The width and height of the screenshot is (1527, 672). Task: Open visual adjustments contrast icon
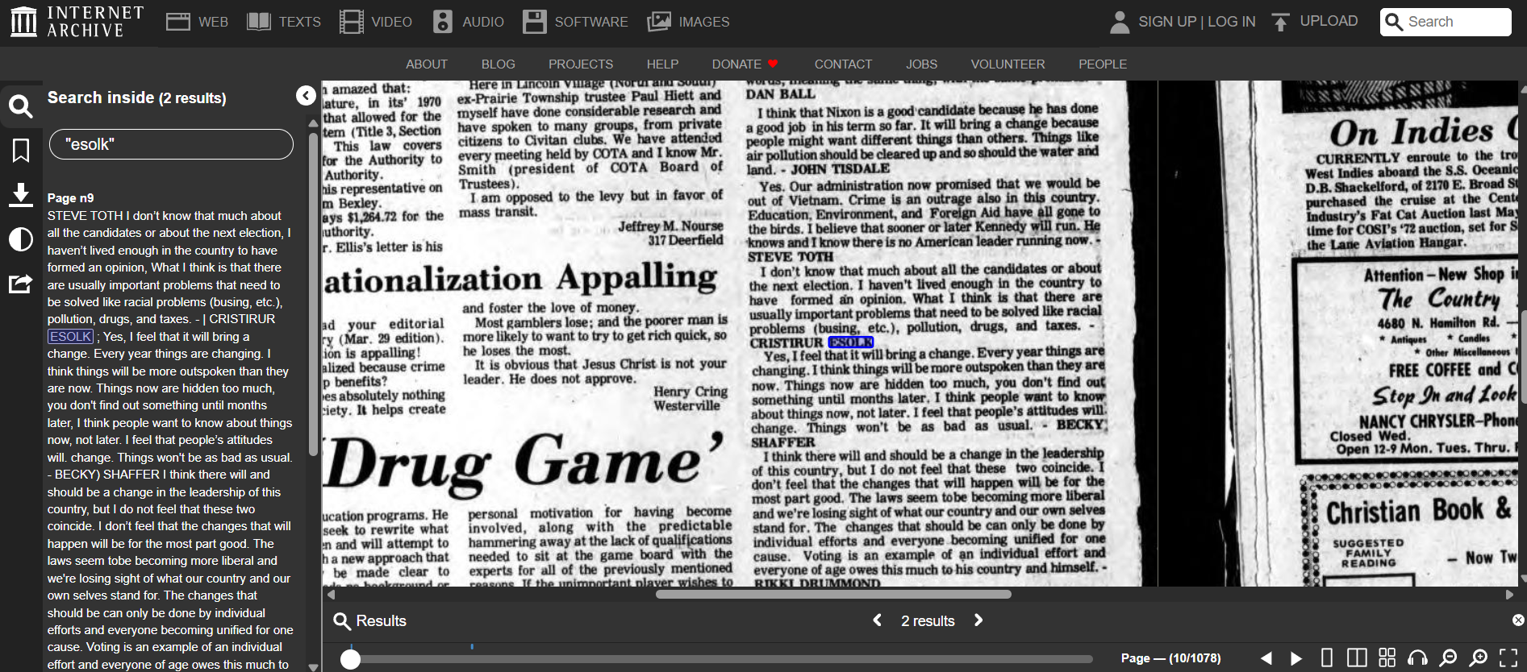click(x=21, y=239)
